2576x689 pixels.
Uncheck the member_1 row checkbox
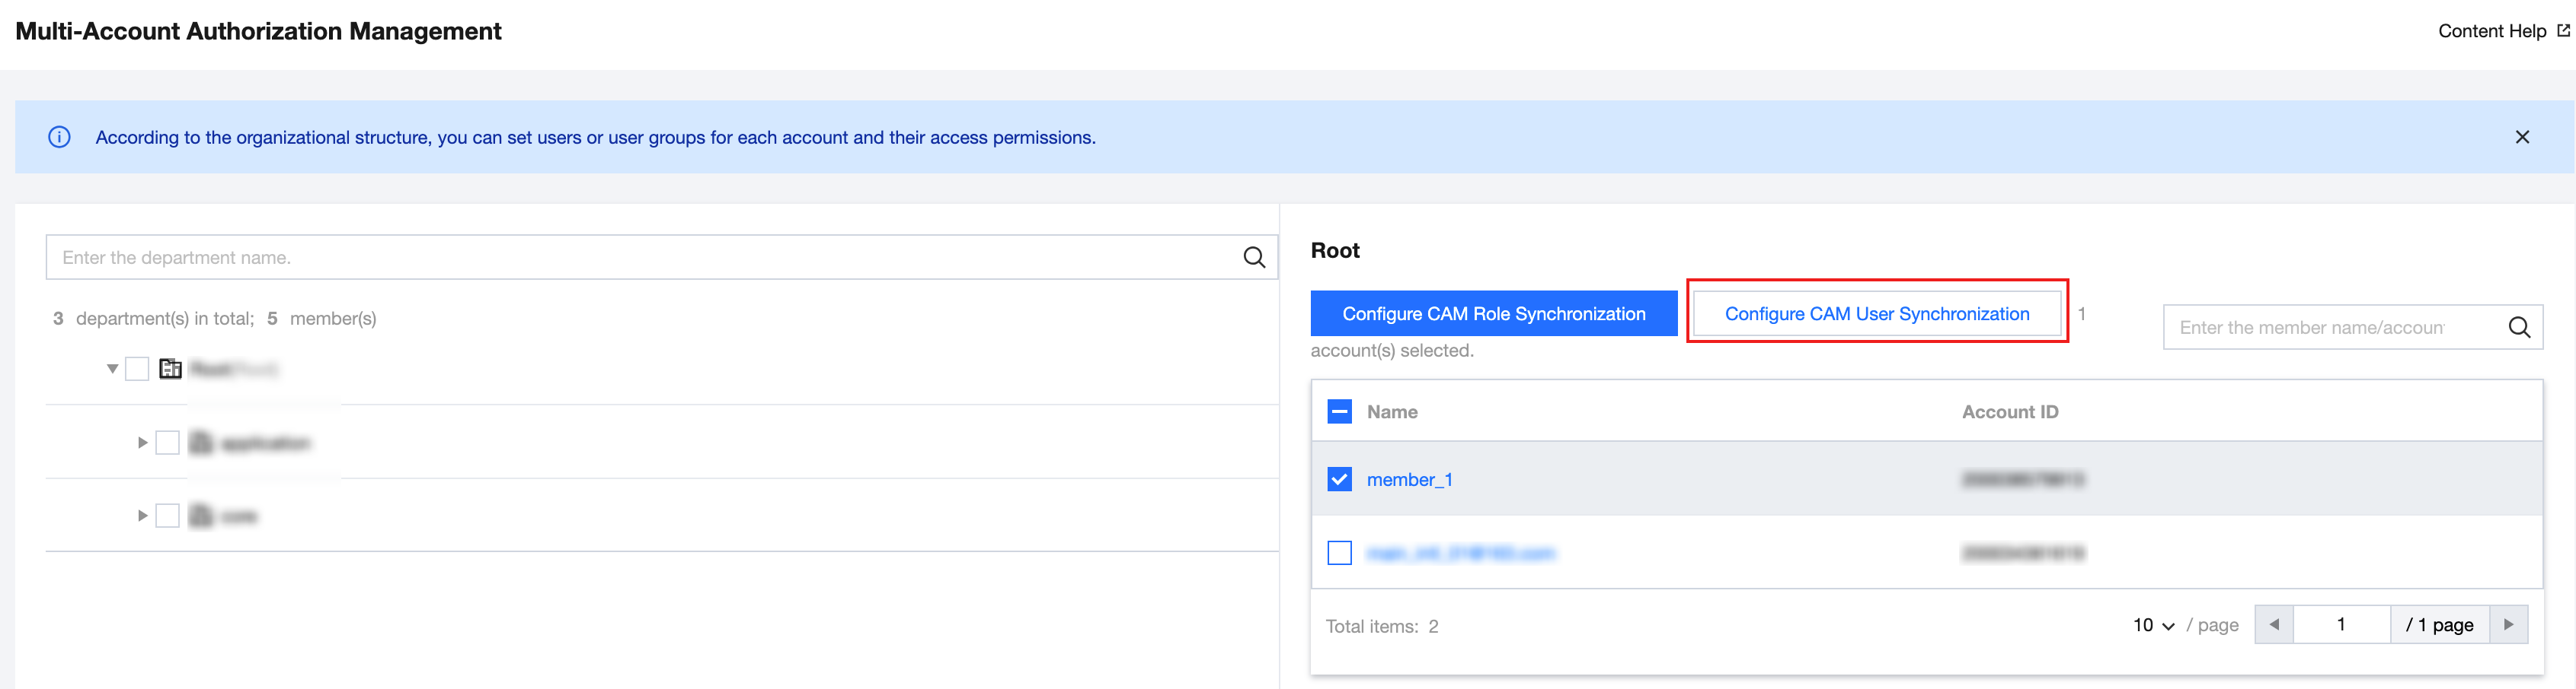1339,478
